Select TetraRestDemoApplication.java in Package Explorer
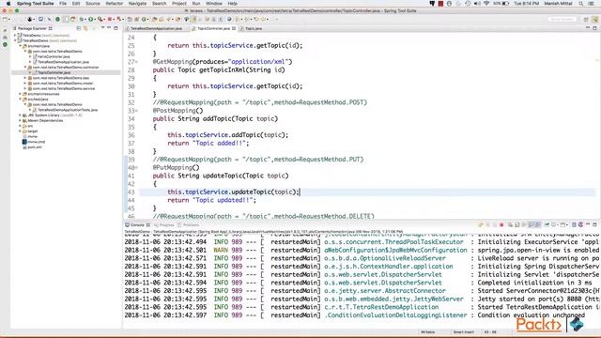This screenshot has width=601, height=338. click(x=61, y=62)
